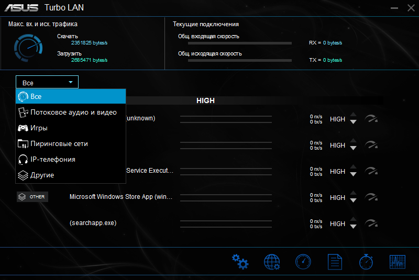Click Microsoft Windows Store App entry name

[x=121, y=197]
